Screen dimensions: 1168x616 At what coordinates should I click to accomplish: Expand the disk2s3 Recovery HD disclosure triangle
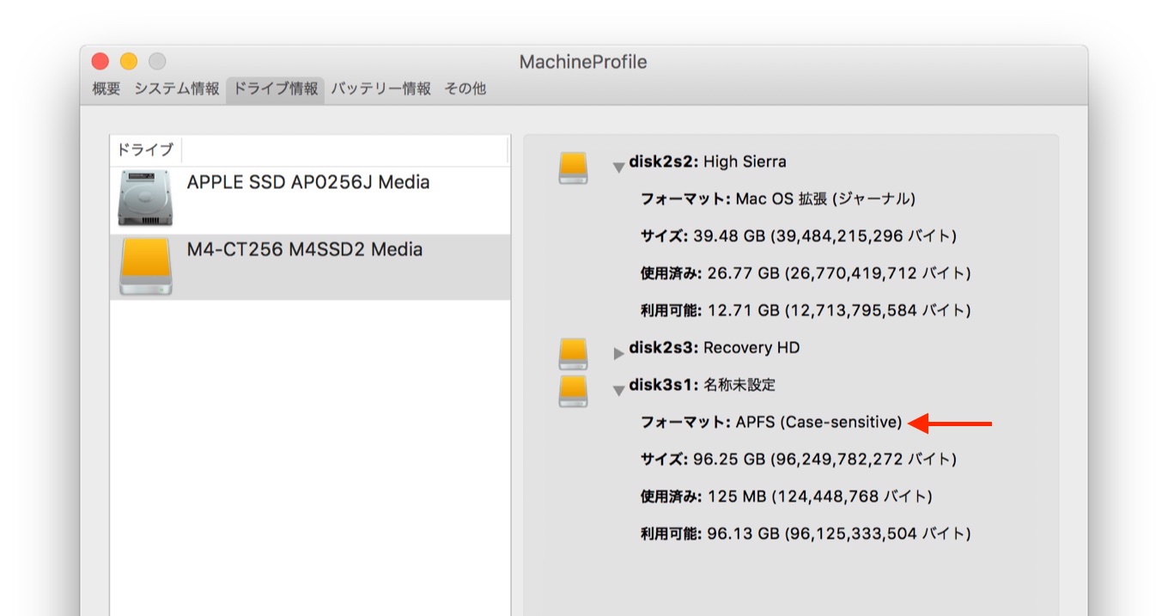618,353
